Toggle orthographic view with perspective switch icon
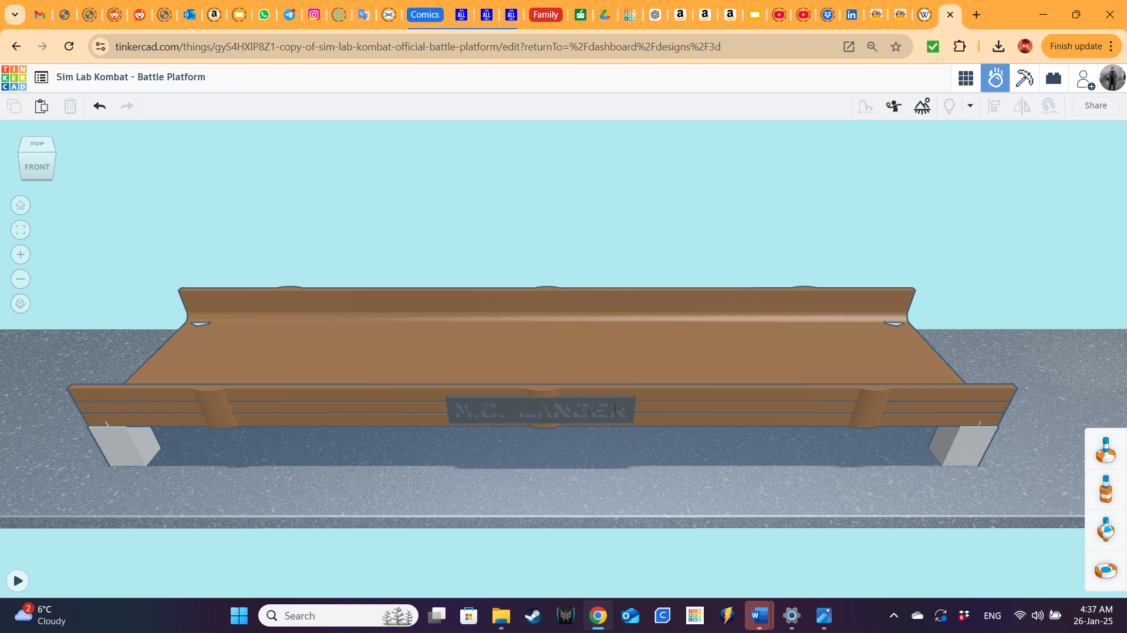Screen dimensions: 1127x633 [x=21, y=304]
